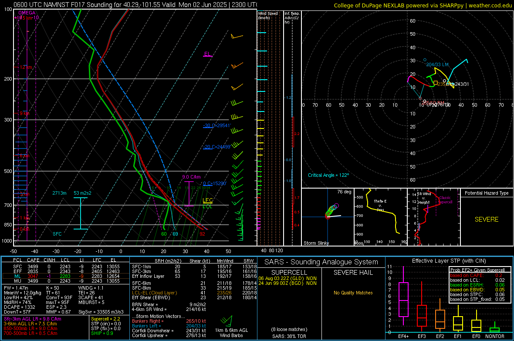The height and width of the screenshot is (341, 514).
Task: Select the -30 C=29541' height label
Action: tap(217, 125)
